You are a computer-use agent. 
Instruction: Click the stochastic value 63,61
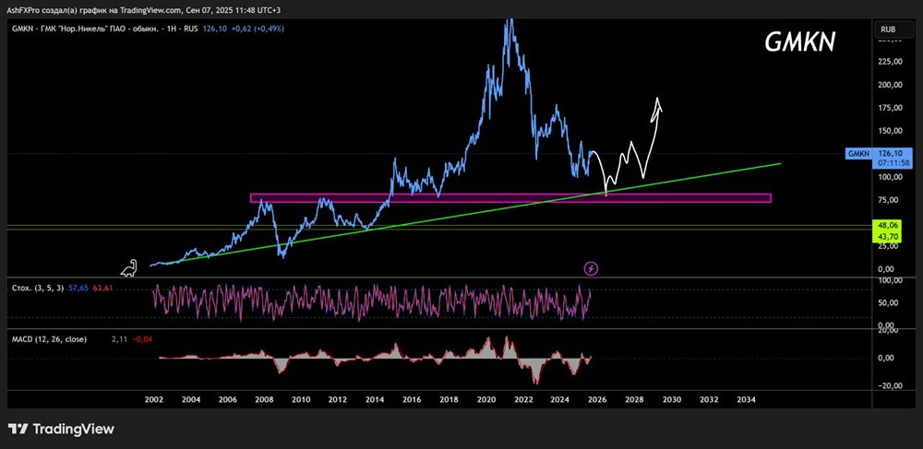coord(102,289)
